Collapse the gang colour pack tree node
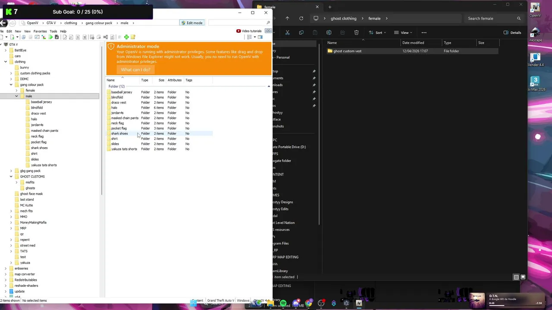552x310 pixels. click(x=11, y=85)
